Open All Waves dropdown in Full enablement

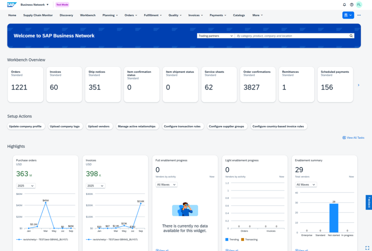coord(166,184)
